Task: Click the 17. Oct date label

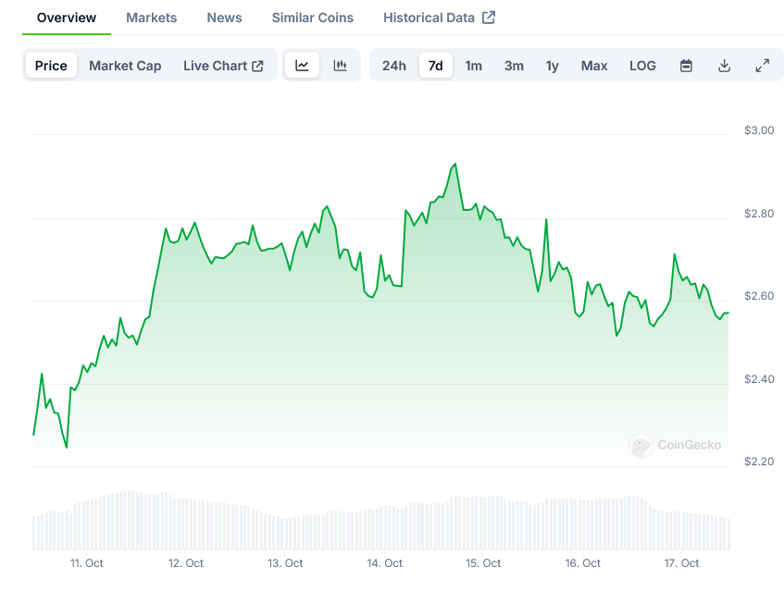Action: [681, 563]
